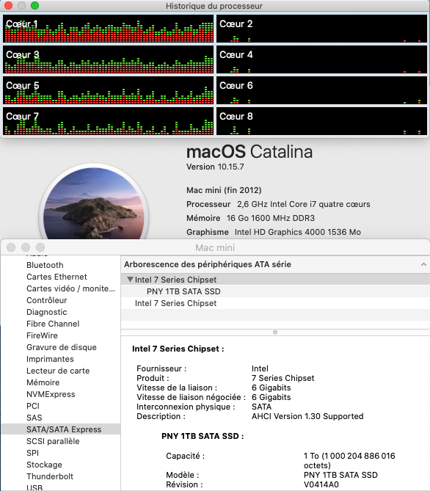430x491 pixels.
Task: Click the 16 Go 1600 MHz DDR3 value
Action: pos(271,218)
